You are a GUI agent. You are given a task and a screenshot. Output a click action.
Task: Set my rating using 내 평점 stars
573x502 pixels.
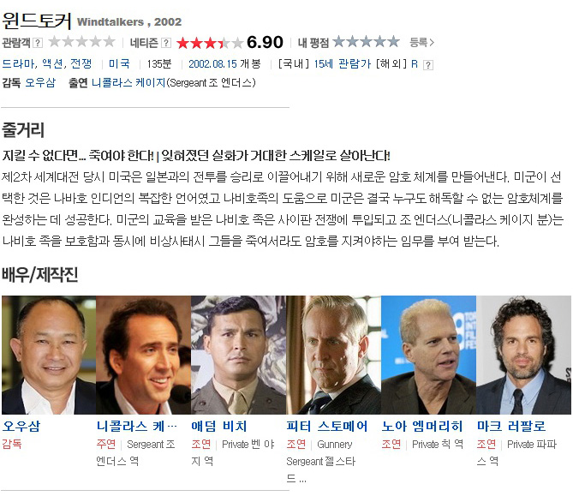[367, 42]
